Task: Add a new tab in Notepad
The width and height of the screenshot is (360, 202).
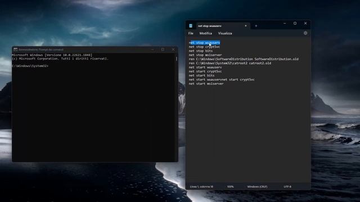Action: [256, 26]
